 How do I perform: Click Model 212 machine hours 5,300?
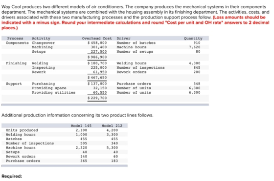click(113, 147)
